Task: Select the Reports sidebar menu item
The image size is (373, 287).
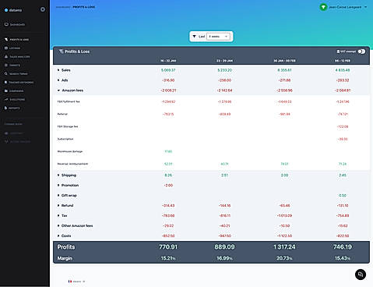Action: (x=12, y=108)
